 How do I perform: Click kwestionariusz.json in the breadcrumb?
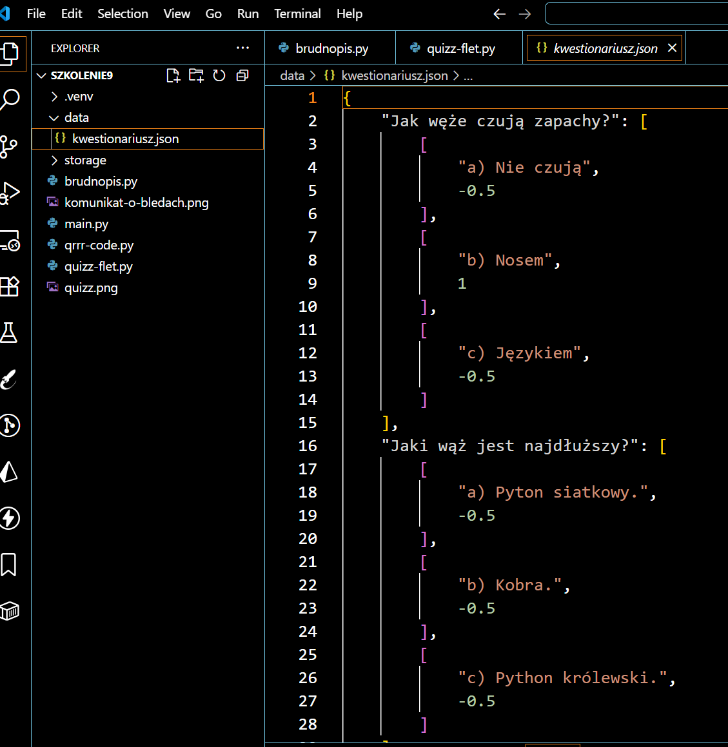[395, 75]
